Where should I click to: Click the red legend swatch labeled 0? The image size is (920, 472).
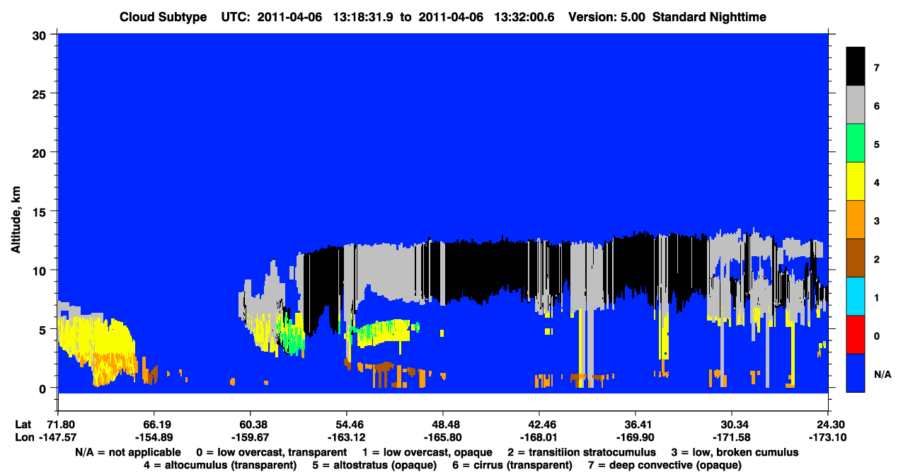pos(856,335)
